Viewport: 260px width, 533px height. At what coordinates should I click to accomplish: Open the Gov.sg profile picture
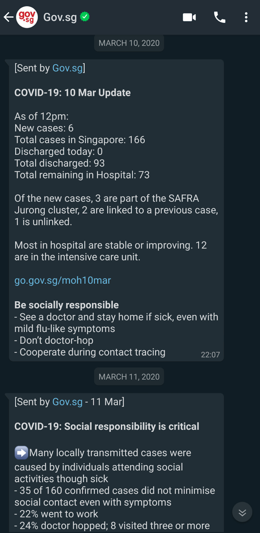[27, 17]
